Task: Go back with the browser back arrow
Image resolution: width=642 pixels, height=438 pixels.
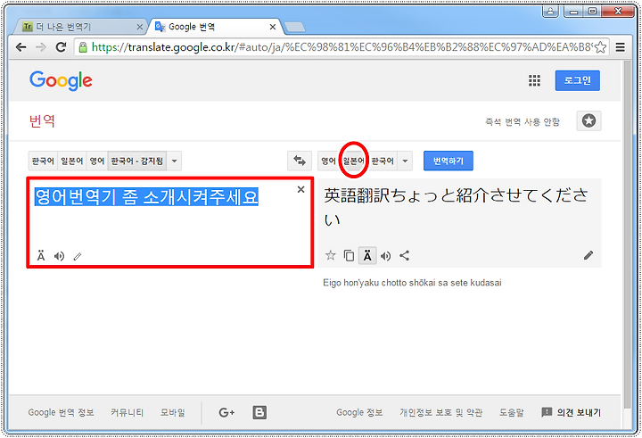Action: point(21,47)
